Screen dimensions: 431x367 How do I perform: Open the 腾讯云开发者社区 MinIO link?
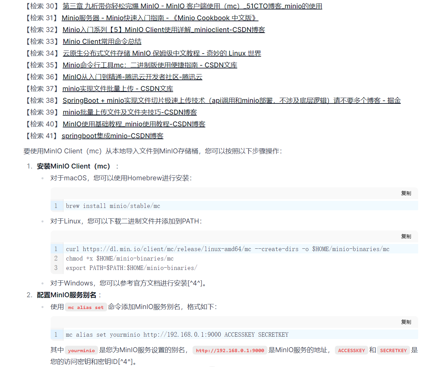(132, 77)
